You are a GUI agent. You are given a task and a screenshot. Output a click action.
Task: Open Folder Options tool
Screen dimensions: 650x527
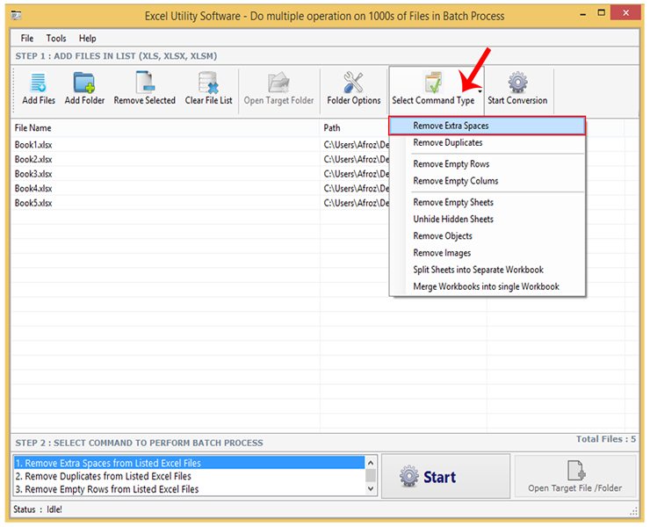[x=353, y=89]
